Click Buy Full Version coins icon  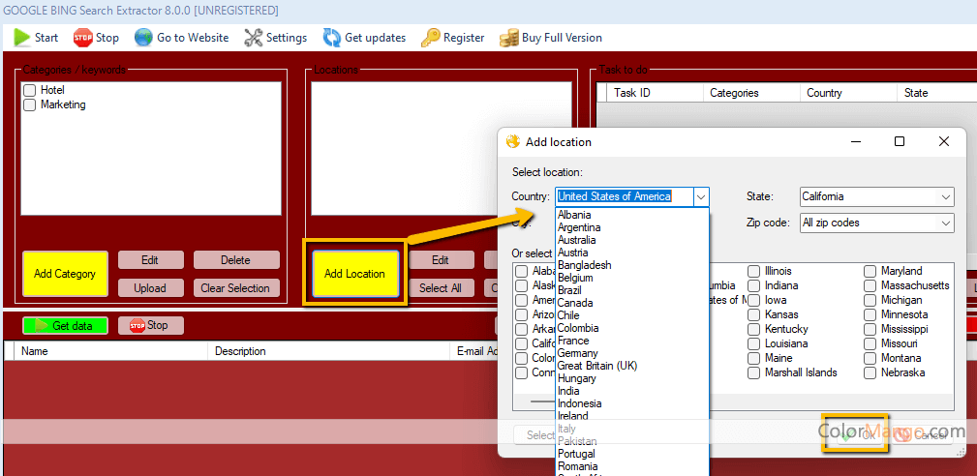tap(508, 38)
